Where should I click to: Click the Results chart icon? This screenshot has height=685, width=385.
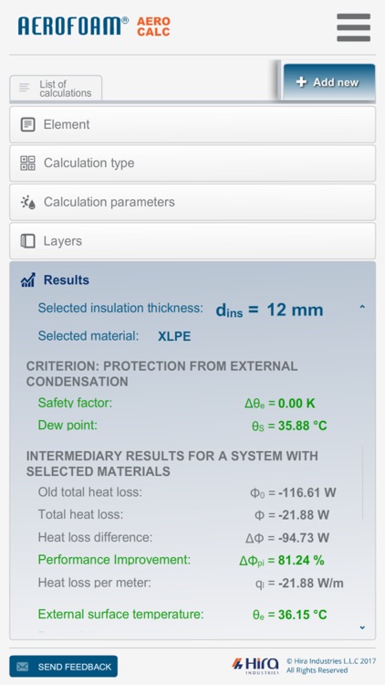click(x=28, y=280)
